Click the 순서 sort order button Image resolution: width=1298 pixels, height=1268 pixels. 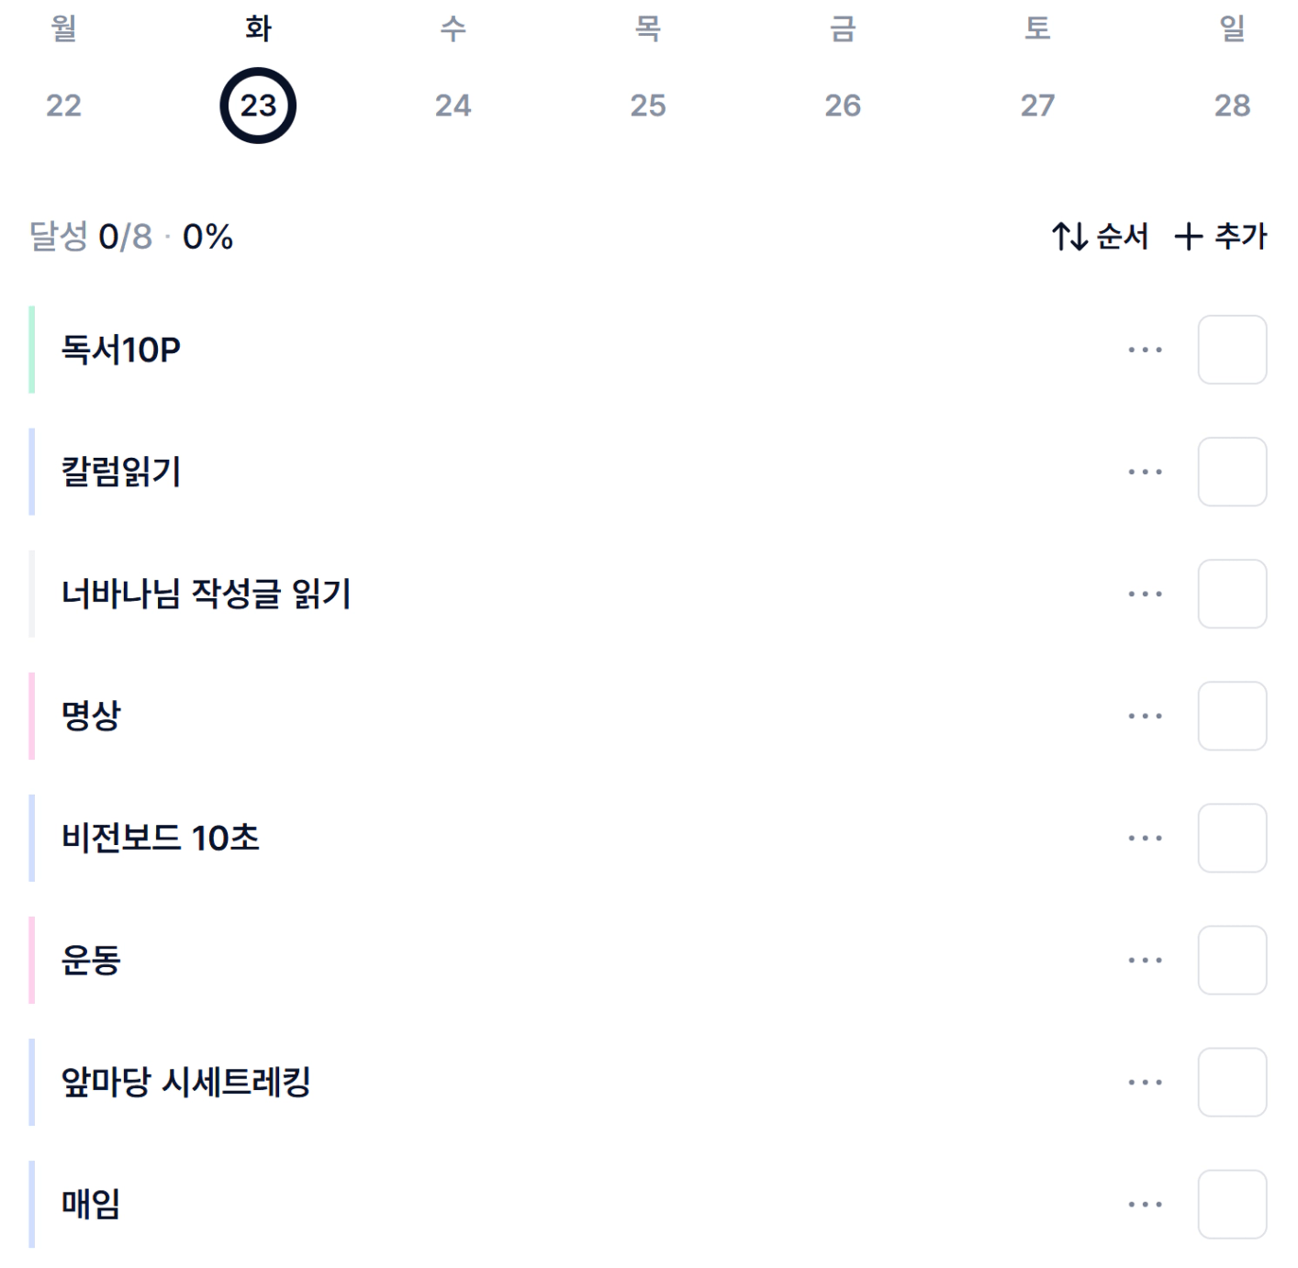click(x=1100, y=237)
